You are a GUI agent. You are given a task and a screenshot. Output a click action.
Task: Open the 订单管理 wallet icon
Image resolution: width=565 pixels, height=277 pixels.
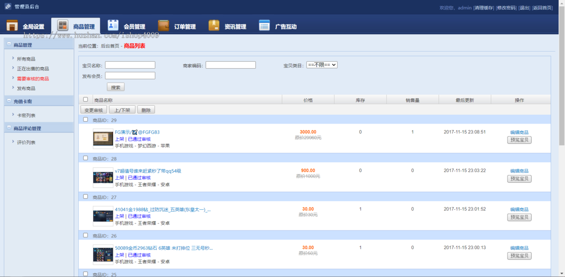click(x=163, y=25)
